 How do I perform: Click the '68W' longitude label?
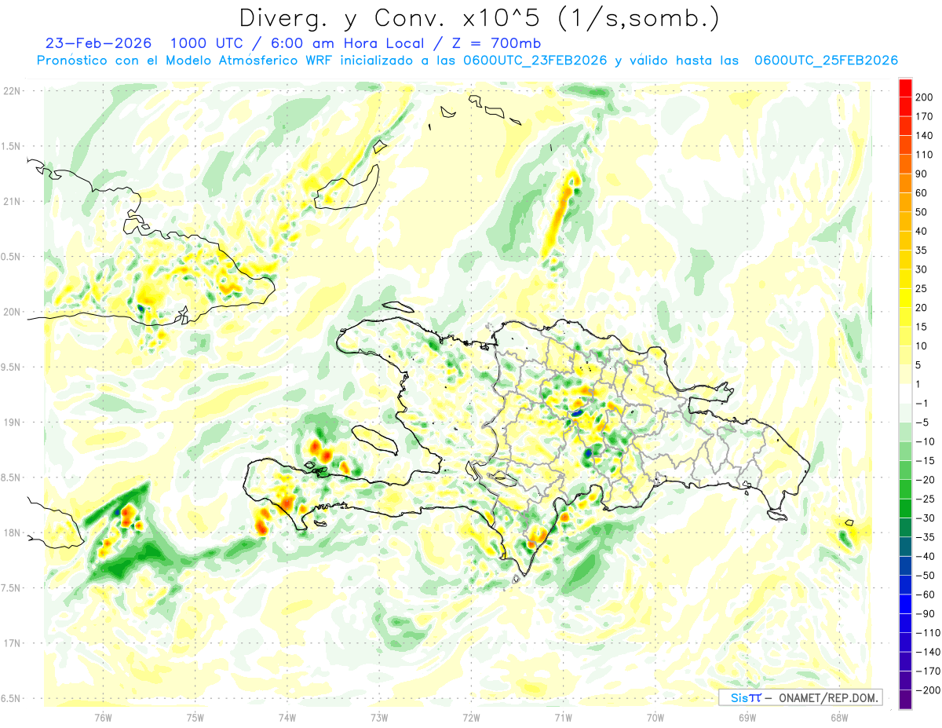coord(839,718)
